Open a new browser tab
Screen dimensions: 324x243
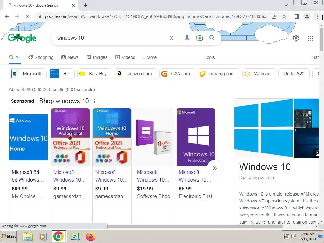[x=85, y=6]
